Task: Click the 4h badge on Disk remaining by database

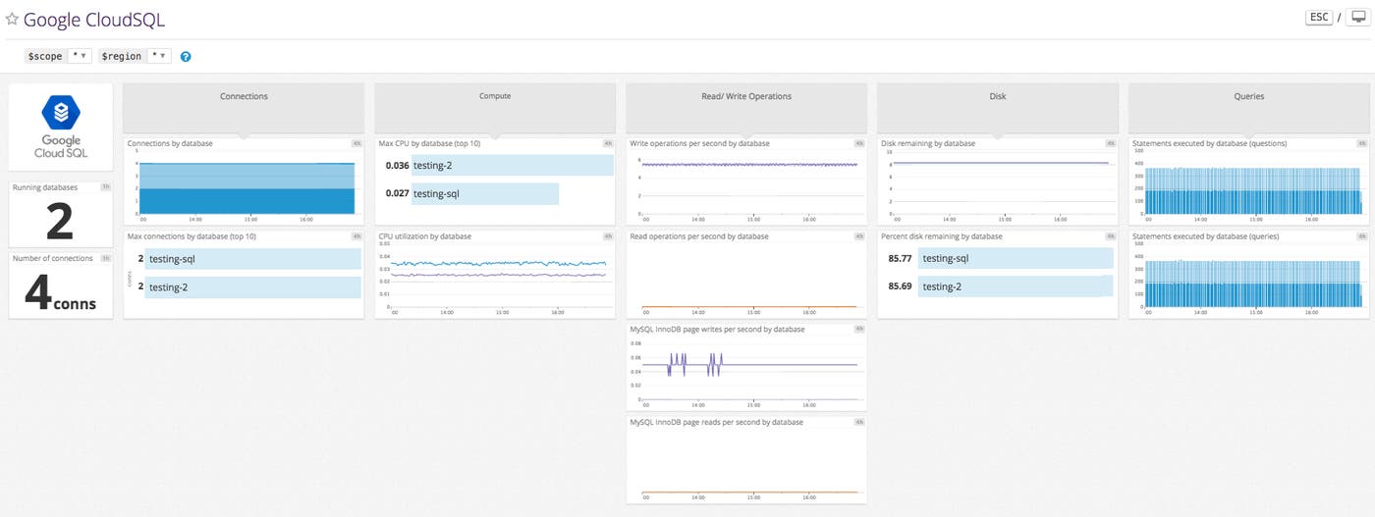Action: [x=1111, y=143]
